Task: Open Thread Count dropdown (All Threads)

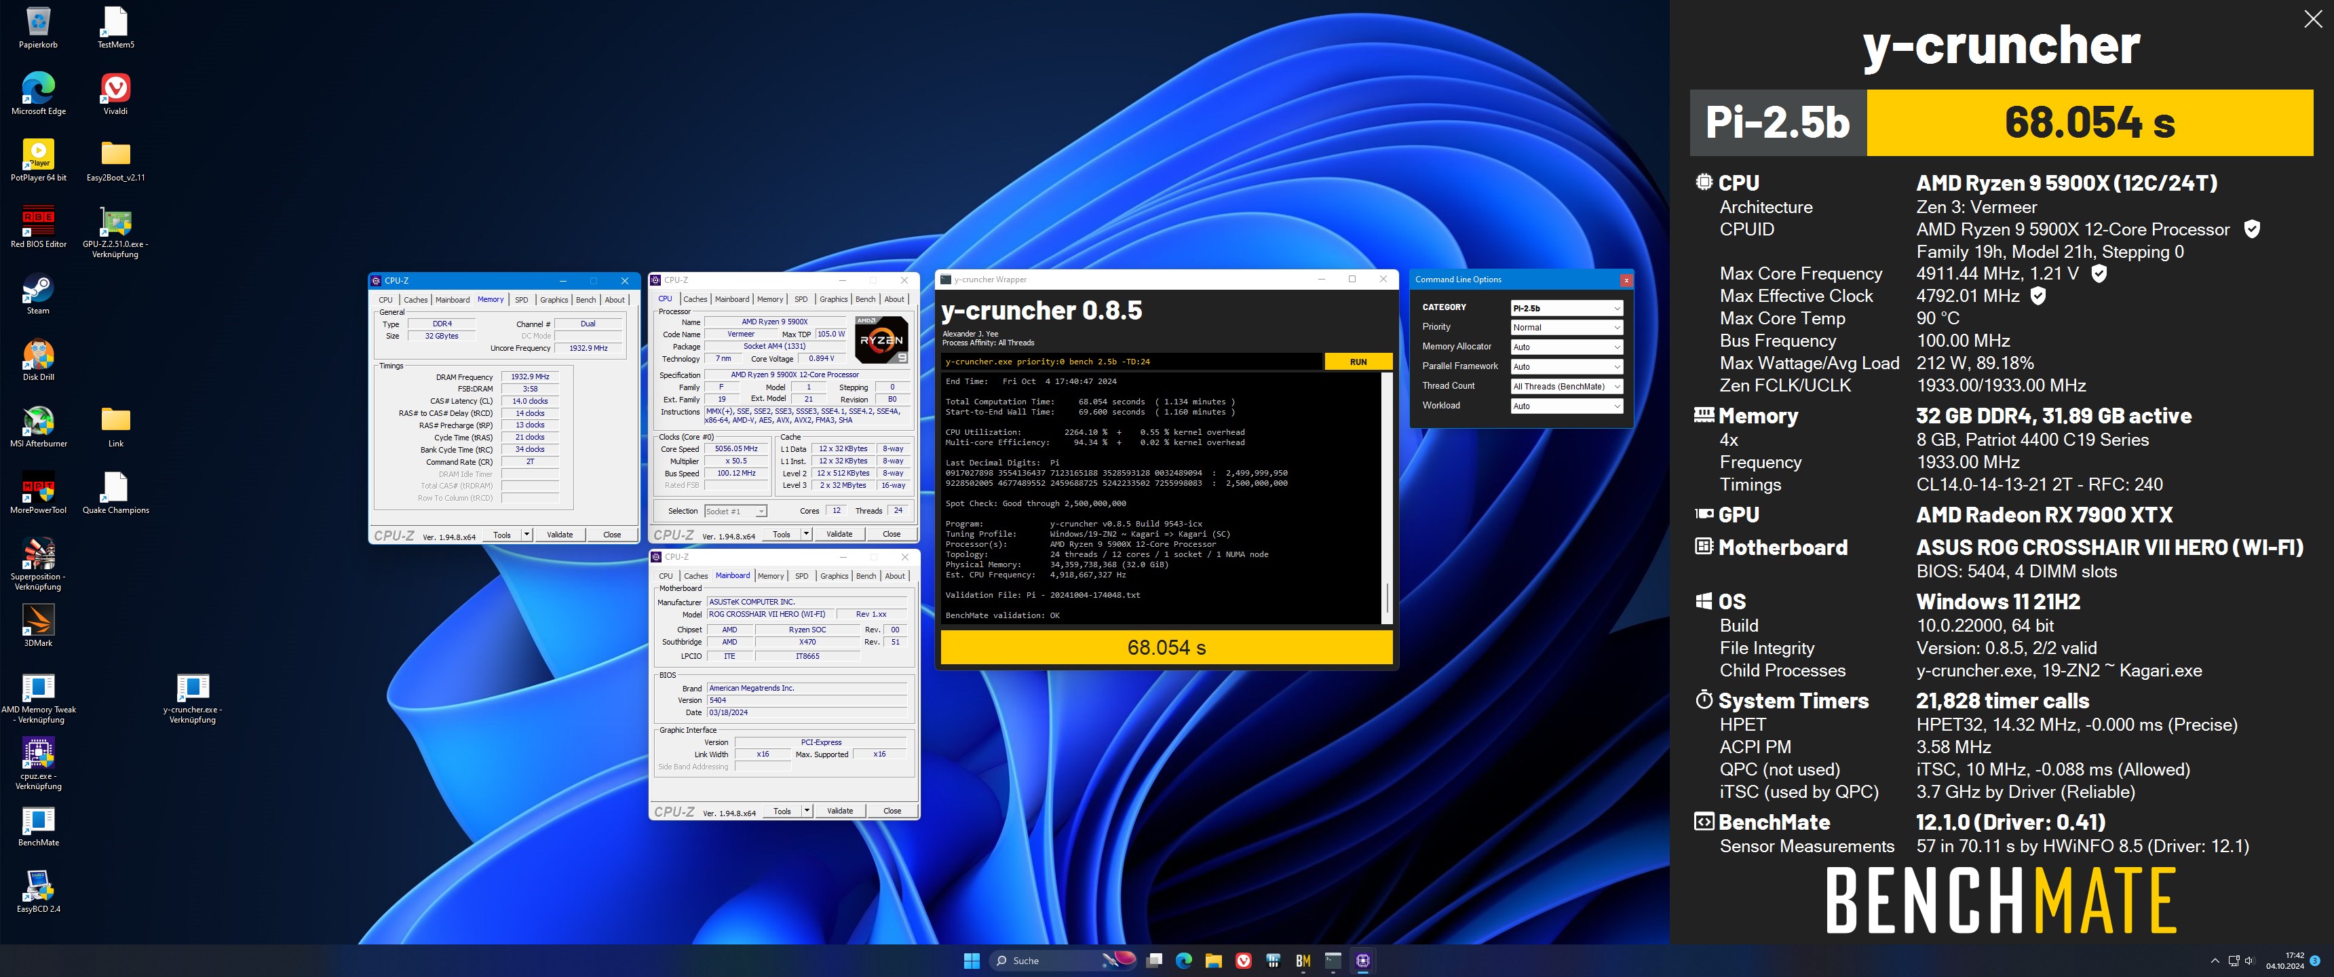Action: click(x=1567, y=386)
